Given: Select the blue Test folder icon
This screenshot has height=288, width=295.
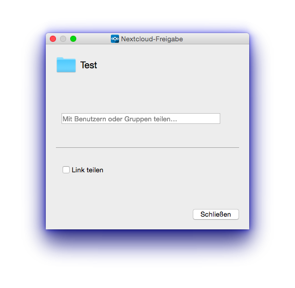Looking at the screenshot, I should point(66,65).
